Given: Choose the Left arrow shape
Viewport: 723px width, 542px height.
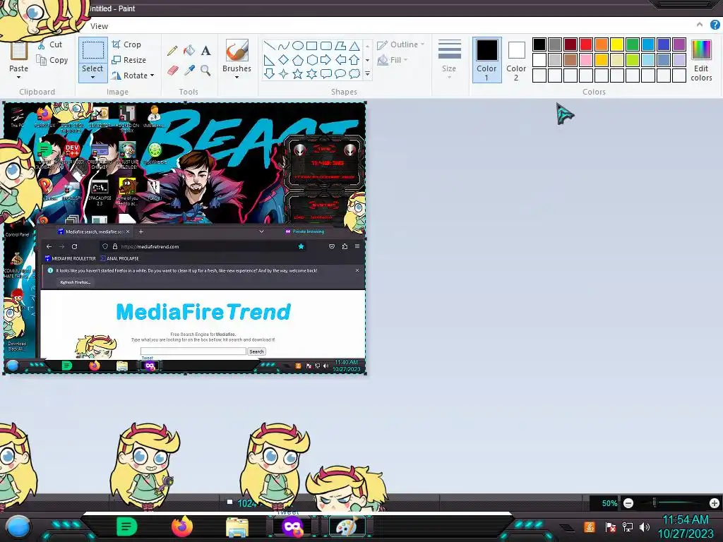Looking at the screenshot, I should pos(340,60).
